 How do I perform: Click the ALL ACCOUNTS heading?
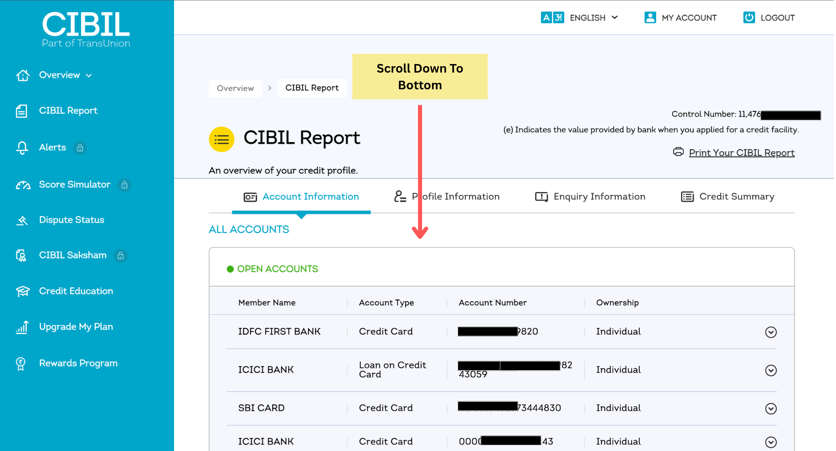coord(249,230)
